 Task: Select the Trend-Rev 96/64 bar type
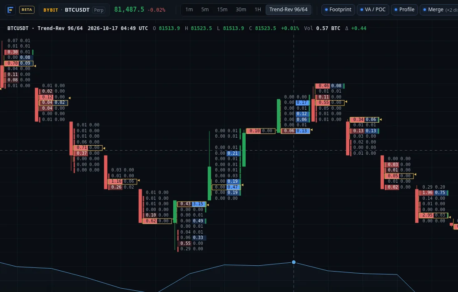click(x=288, y=10)
